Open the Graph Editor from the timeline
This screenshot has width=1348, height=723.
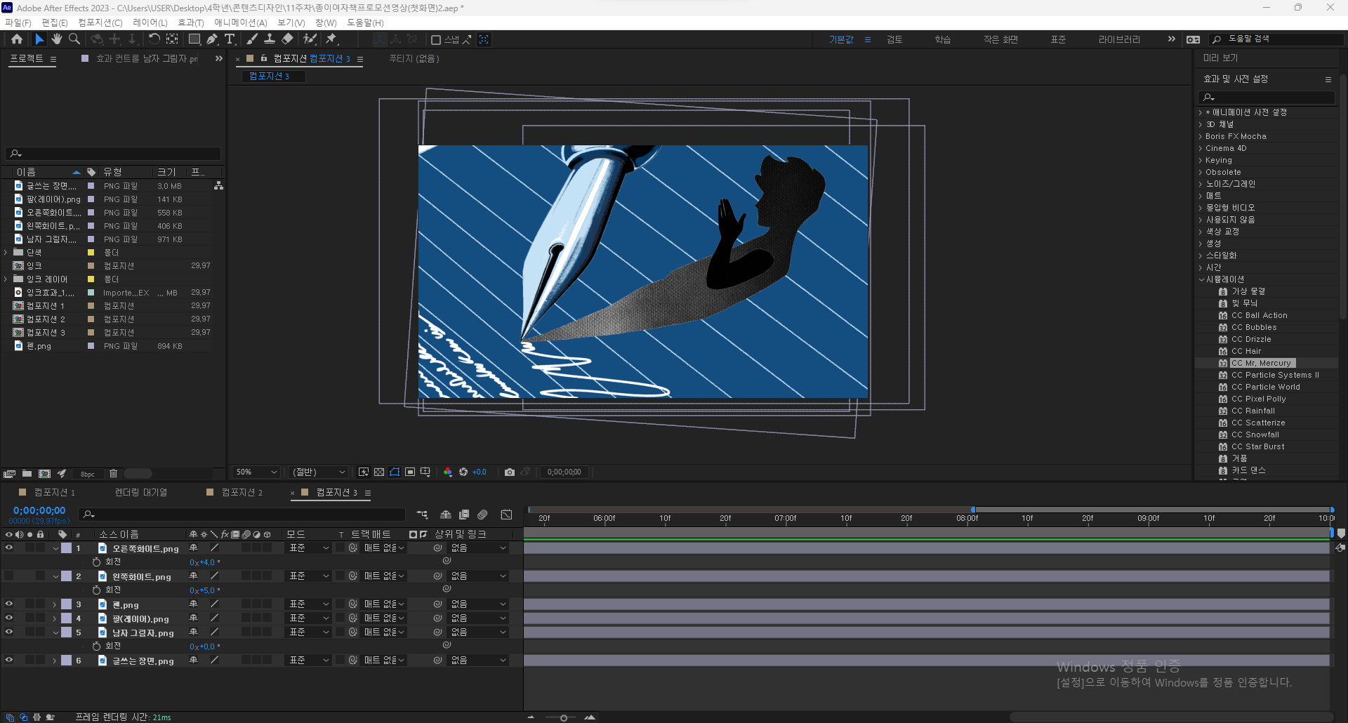pyautogui.click(x=506, y=515)
